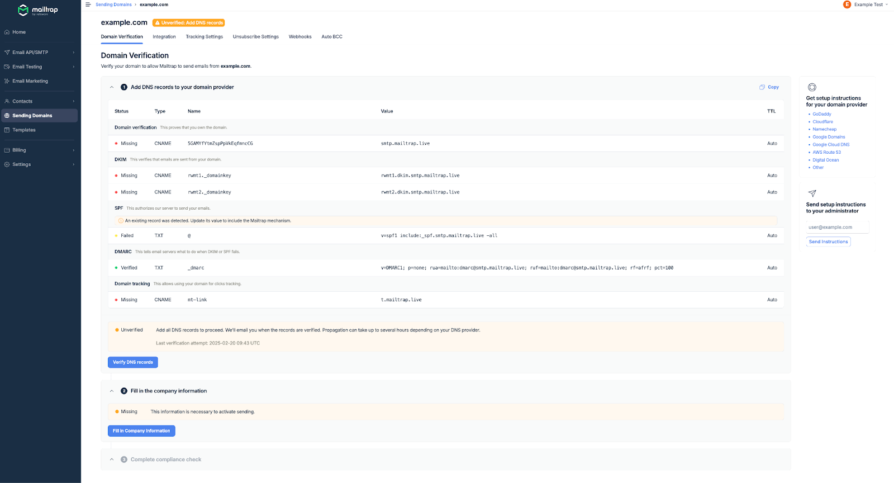Screen dimensions: 894x483
Task: Click the administrator email input field
Action: tap(838, 227)
